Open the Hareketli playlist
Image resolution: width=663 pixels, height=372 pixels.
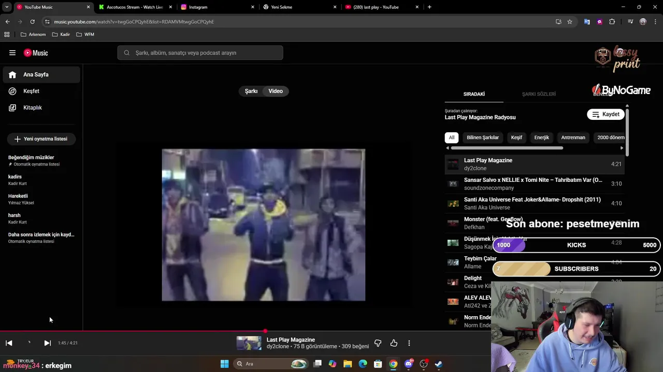(41, 199)
